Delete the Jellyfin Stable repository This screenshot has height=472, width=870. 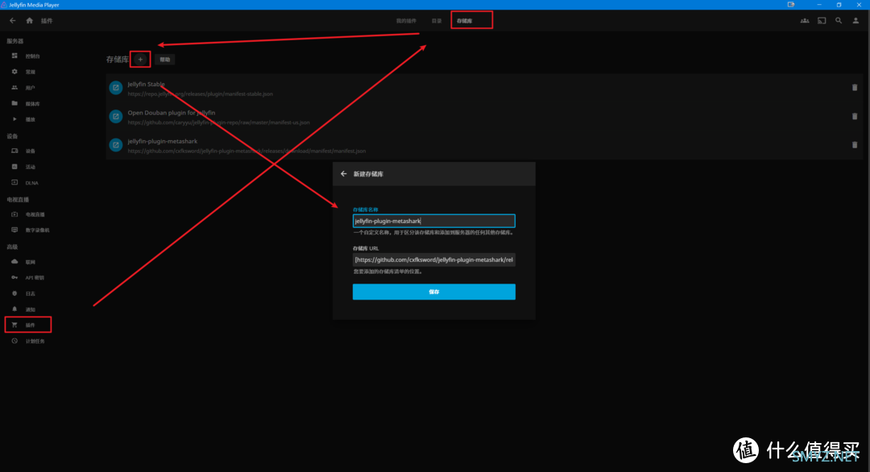click(854, 88)
